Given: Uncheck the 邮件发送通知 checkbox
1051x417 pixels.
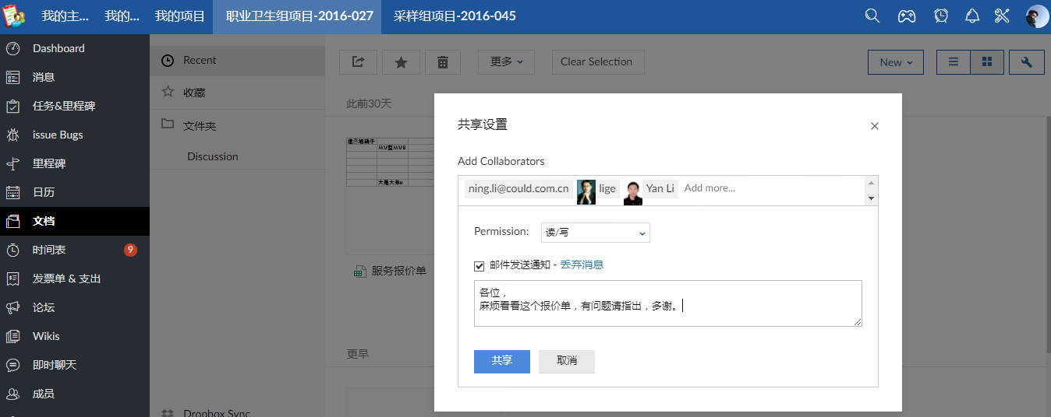Looking at the screenshot, I should (x=479, y=265).
